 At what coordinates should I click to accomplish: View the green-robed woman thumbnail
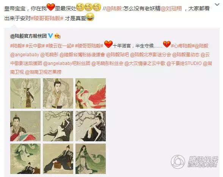[x=91, y=159]
